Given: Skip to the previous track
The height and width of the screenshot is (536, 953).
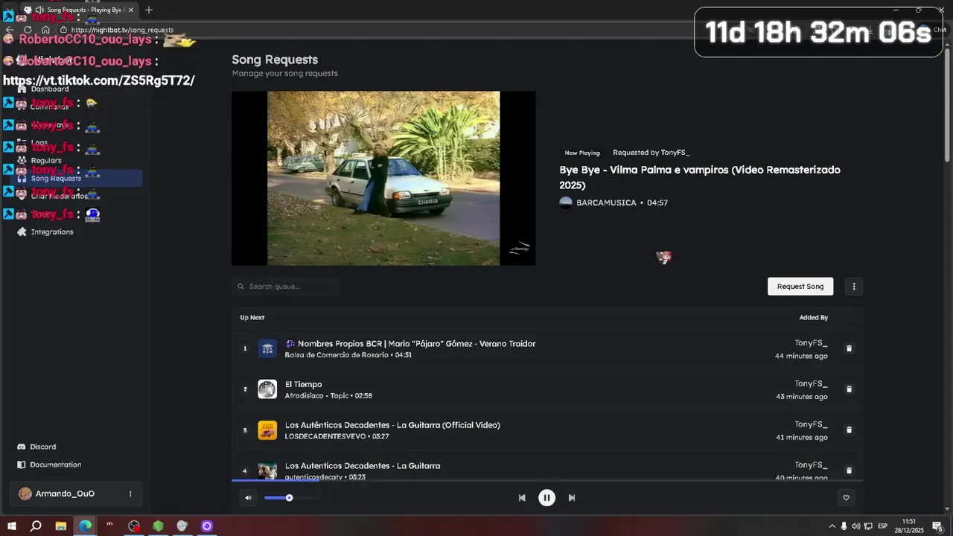Looking at the screenshot, I should point(522,498).
